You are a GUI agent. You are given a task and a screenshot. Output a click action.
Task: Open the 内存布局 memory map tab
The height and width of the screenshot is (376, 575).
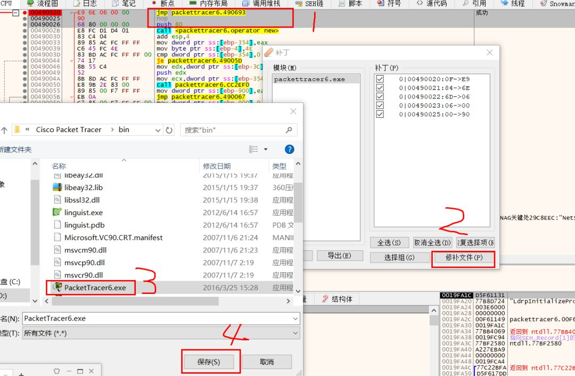point(208,3)
